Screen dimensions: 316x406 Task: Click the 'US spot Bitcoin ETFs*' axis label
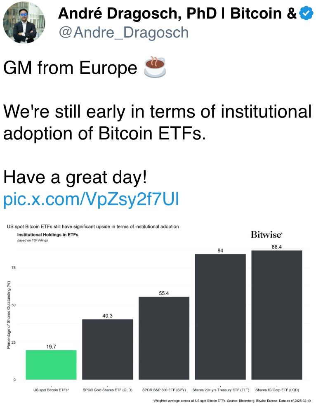click(x=51, y=390)
